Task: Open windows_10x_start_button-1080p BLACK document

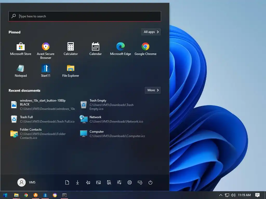Action: (43, 104)
